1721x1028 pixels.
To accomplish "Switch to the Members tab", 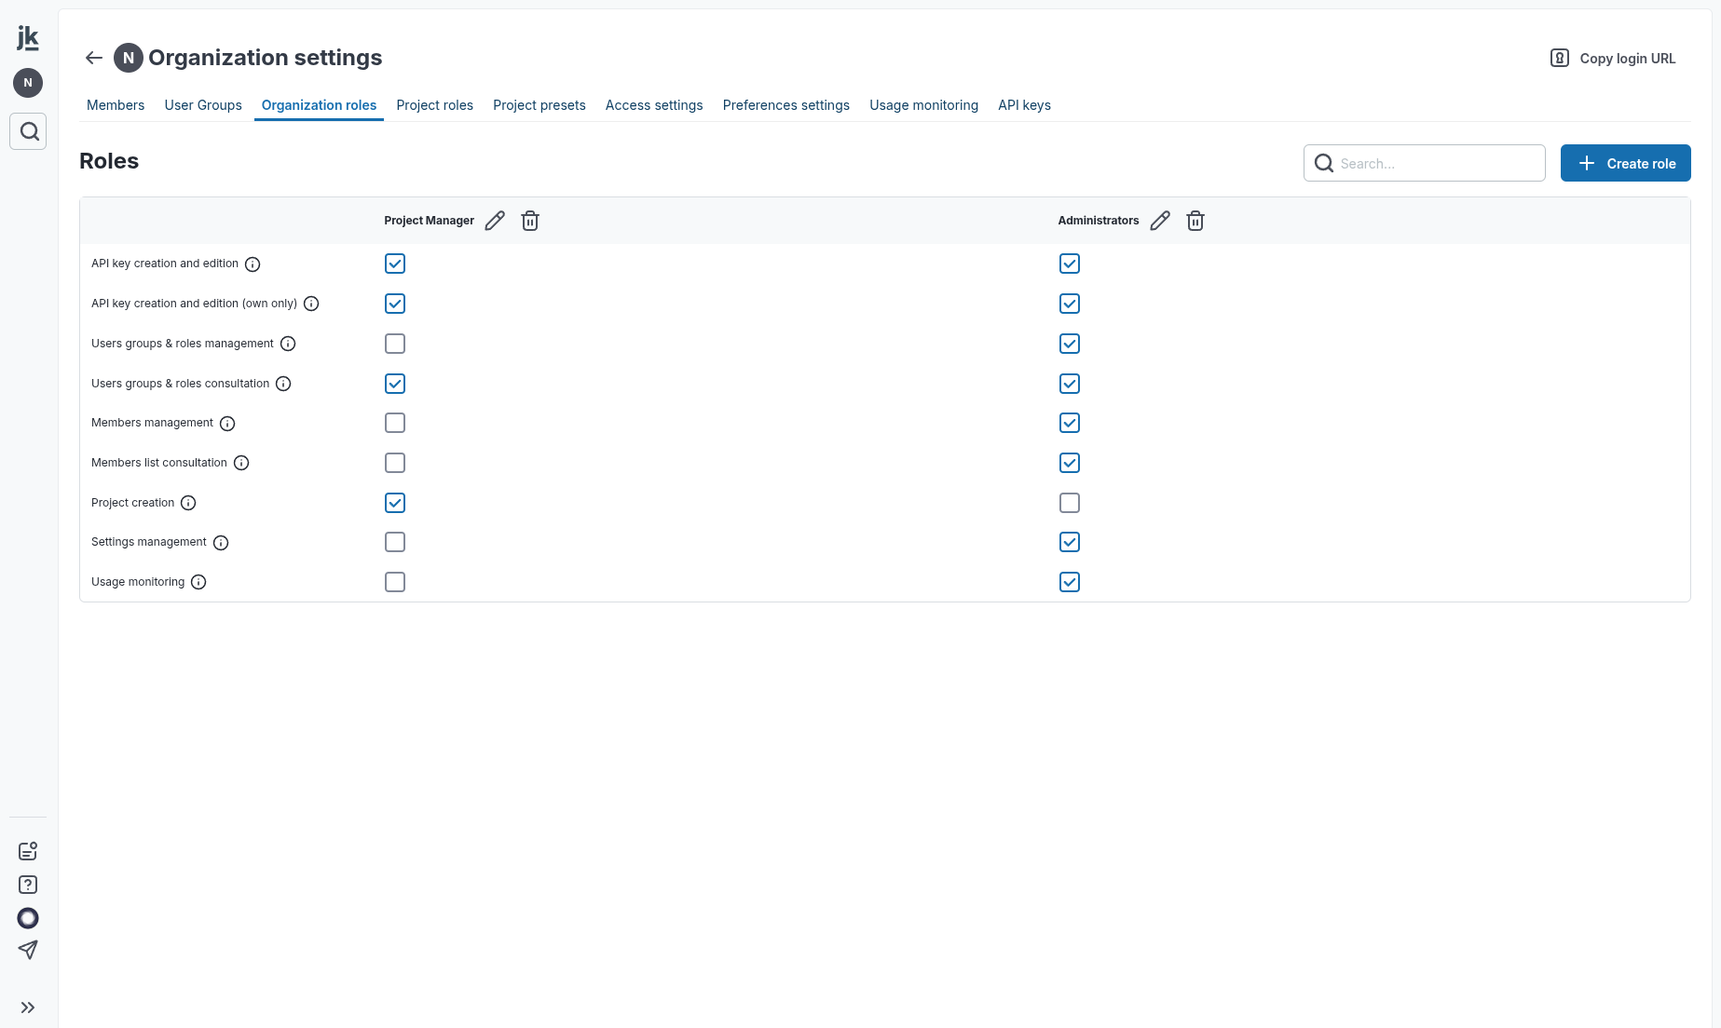I will click(116, 105).
